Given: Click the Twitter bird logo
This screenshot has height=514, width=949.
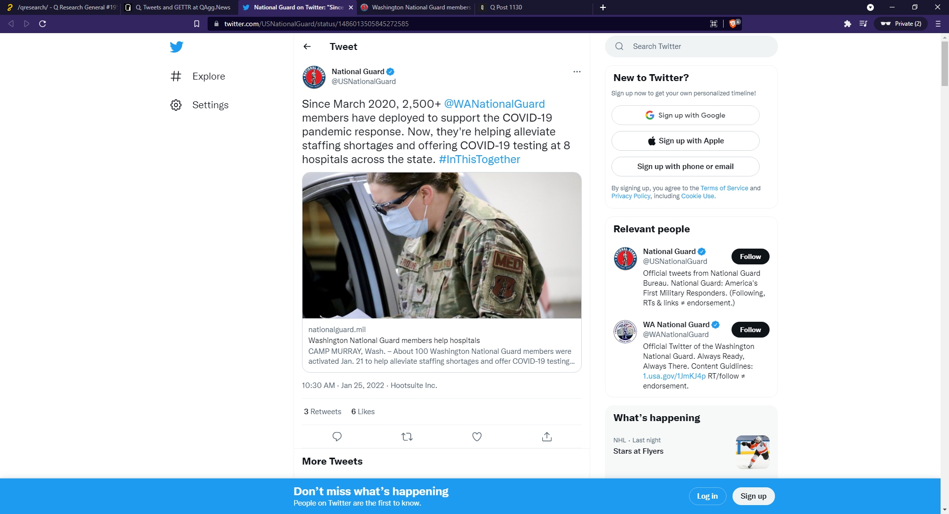Looking at the screenshot, I should 176,47.
